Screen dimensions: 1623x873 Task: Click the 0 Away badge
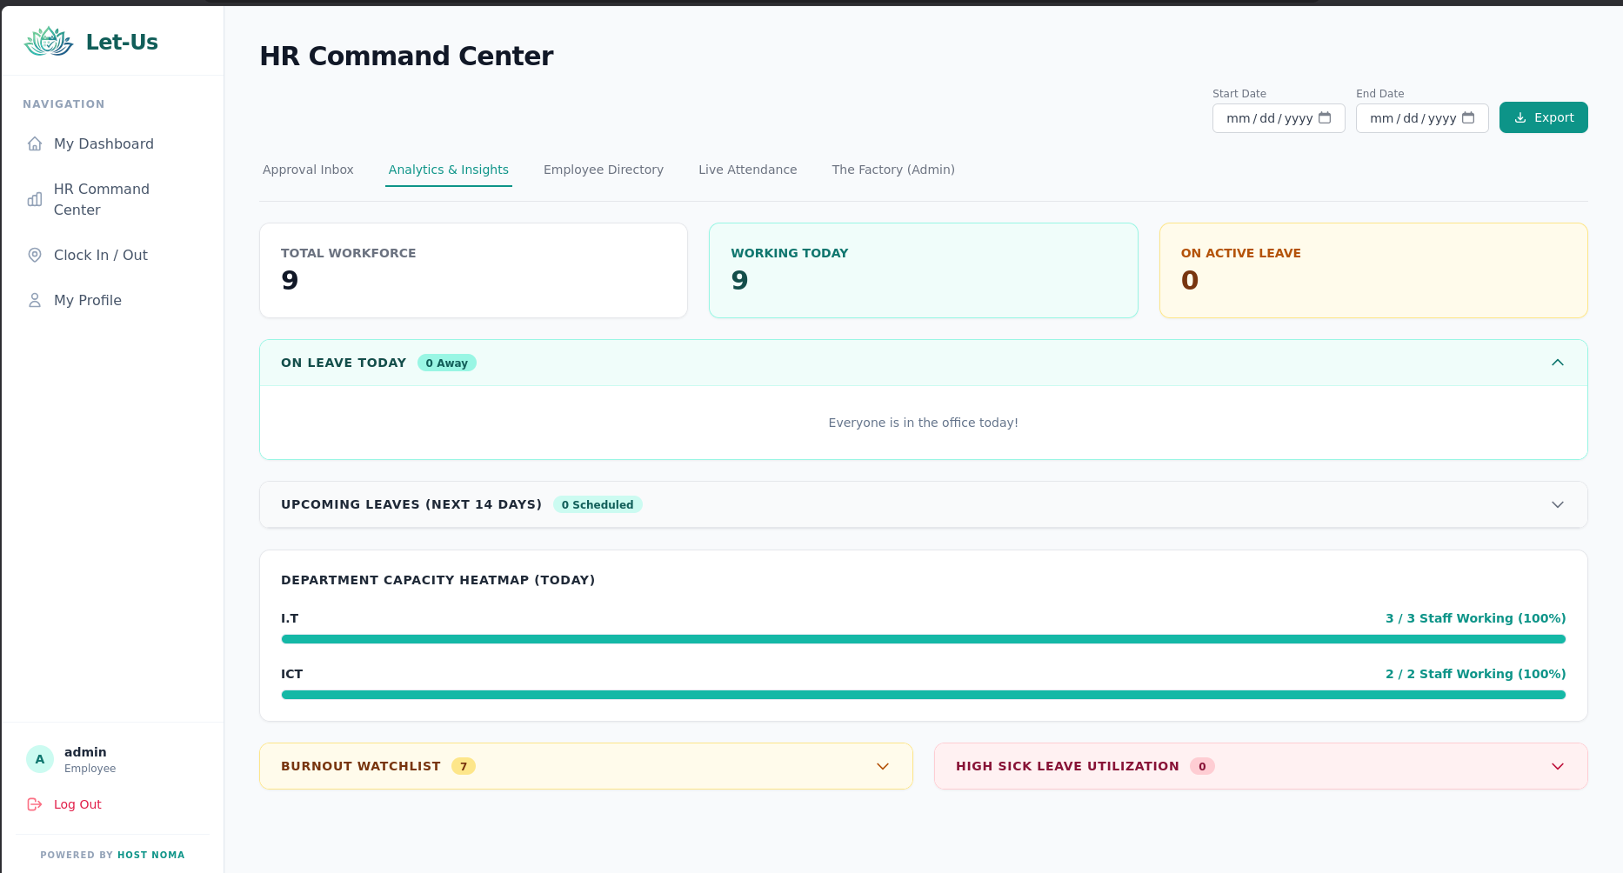tap(447, 363)
